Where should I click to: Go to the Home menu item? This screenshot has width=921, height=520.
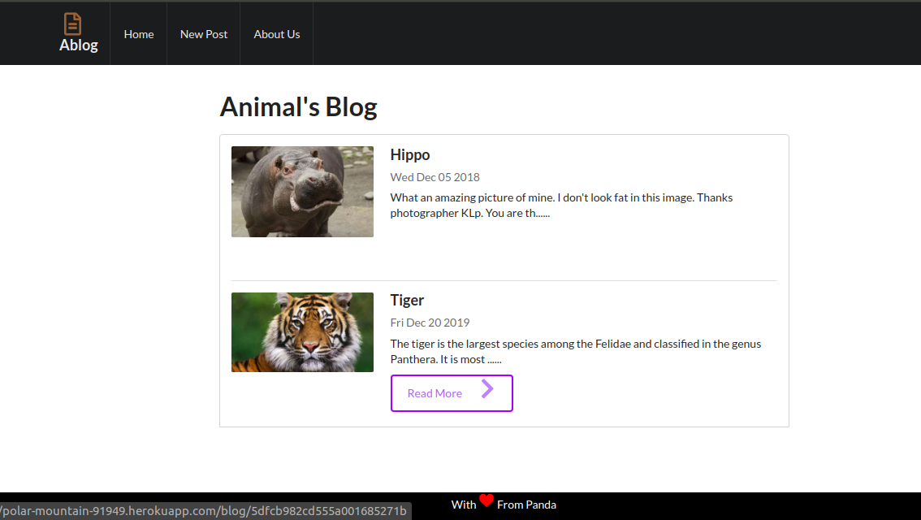pos(139,34)
